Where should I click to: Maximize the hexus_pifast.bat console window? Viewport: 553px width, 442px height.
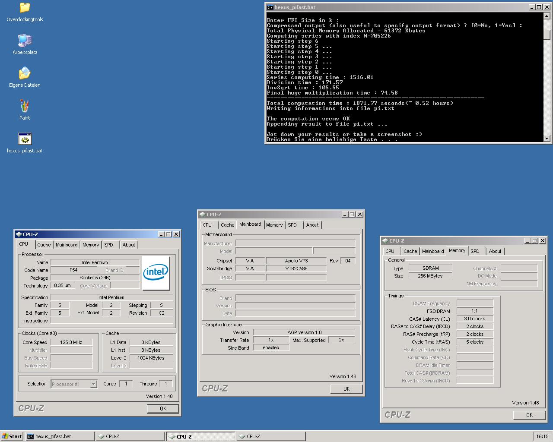pos(539,7)
